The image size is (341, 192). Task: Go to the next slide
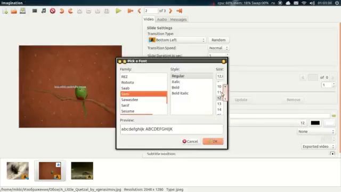tap(170, 11)
